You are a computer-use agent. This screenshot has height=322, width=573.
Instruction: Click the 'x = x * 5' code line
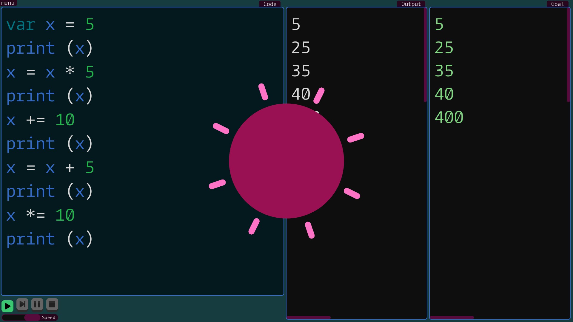50,72
